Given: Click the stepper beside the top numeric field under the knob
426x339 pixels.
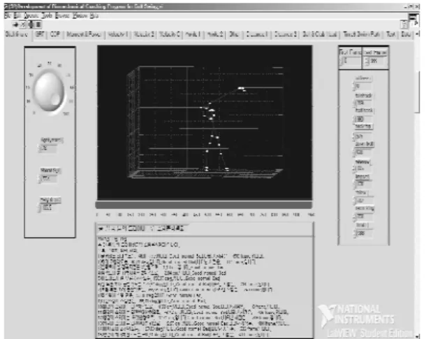Looking at the screenshot, I should tap(38, 148).
